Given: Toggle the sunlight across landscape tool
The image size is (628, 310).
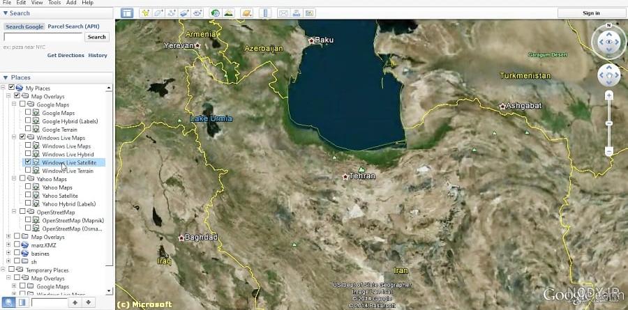Looking at the screenshot, I should (229, 13).
